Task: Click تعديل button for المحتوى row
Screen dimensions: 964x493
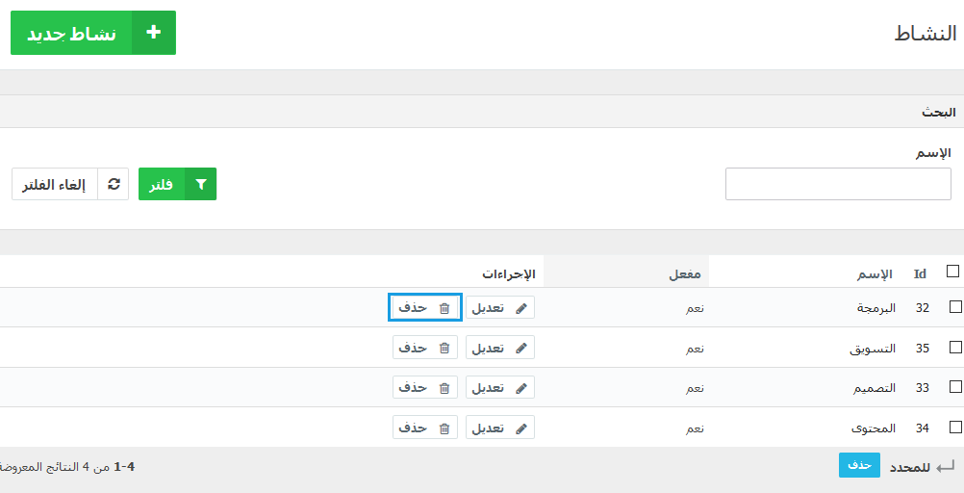Action: (x=500, y=428)
